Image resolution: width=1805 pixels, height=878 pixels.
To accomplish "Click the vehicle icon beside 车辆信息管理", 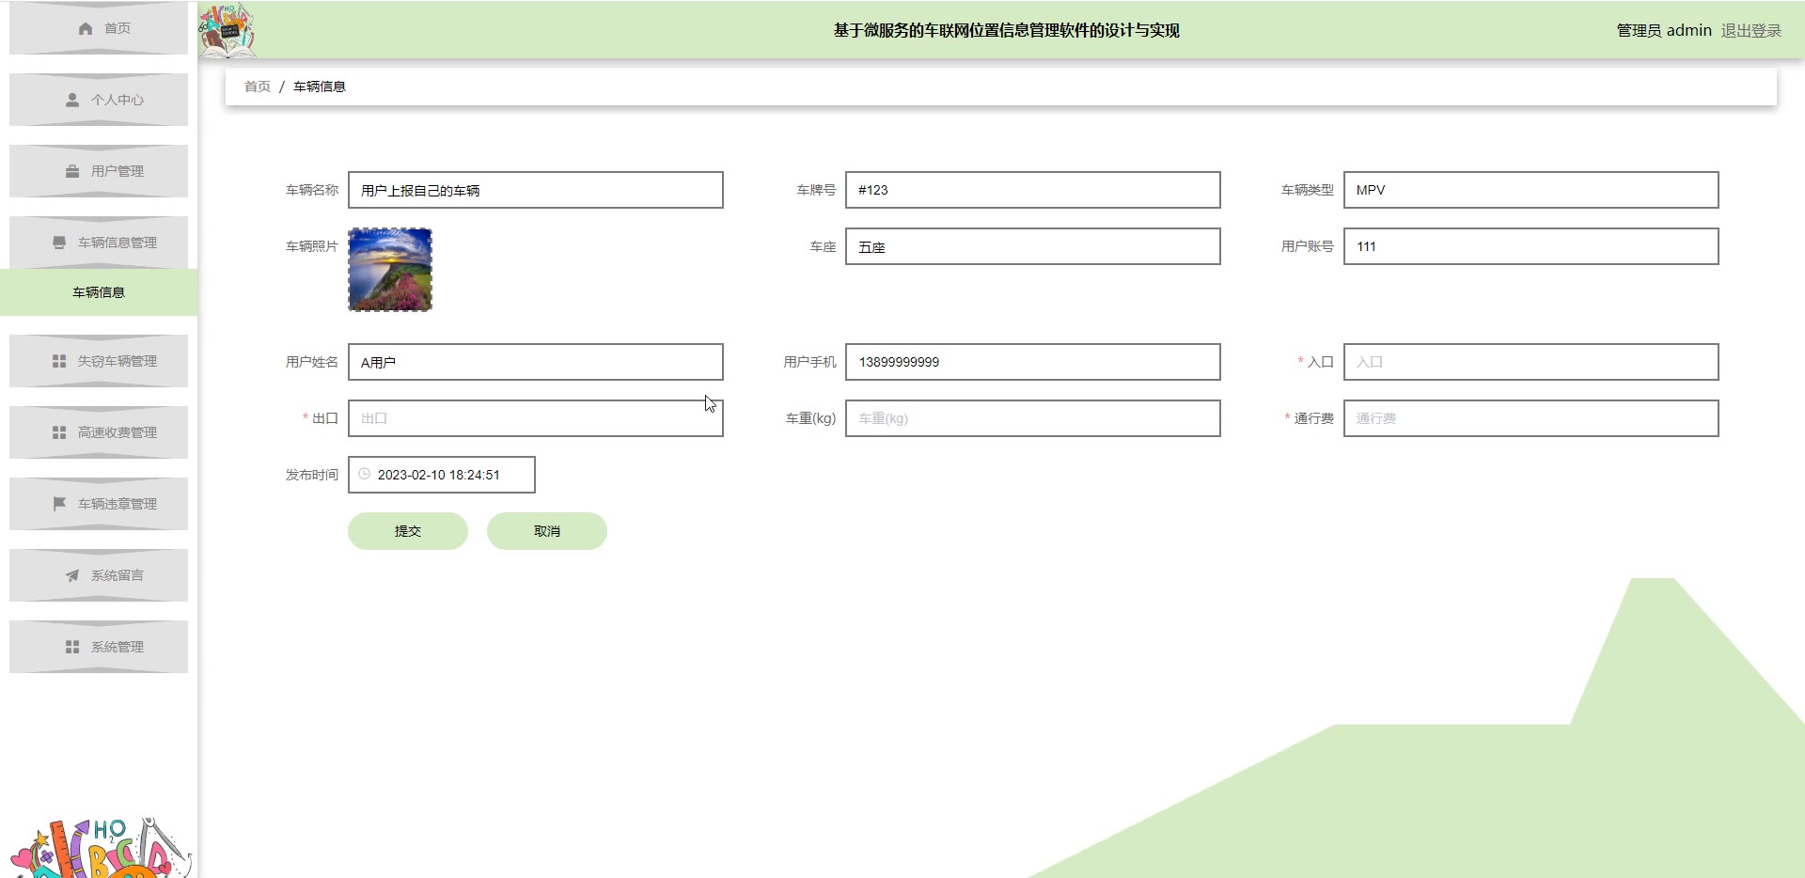I will coord(59,243).
